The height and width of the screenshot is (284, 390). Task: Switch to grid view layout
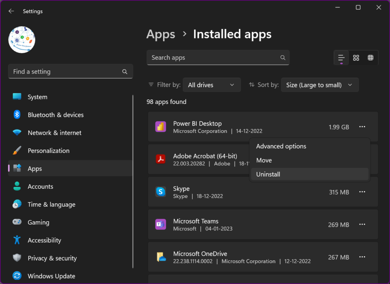(356, 58)
